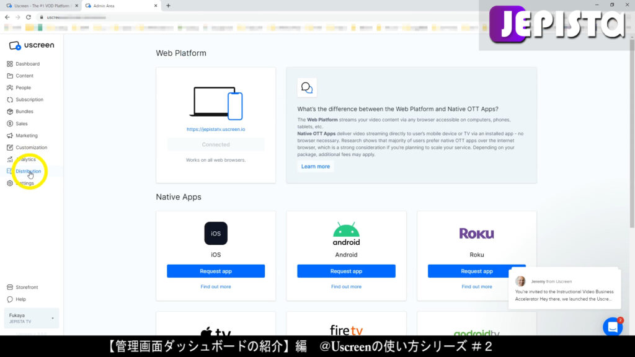635x357 pixels.
Task: Open the People menu item
Action: point(23,88)
